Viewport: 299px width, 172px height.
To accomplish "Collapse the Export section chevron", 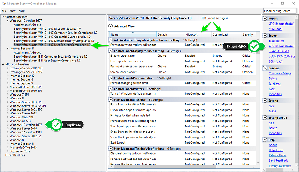I will pyautogui.click(x=265, y=36).
